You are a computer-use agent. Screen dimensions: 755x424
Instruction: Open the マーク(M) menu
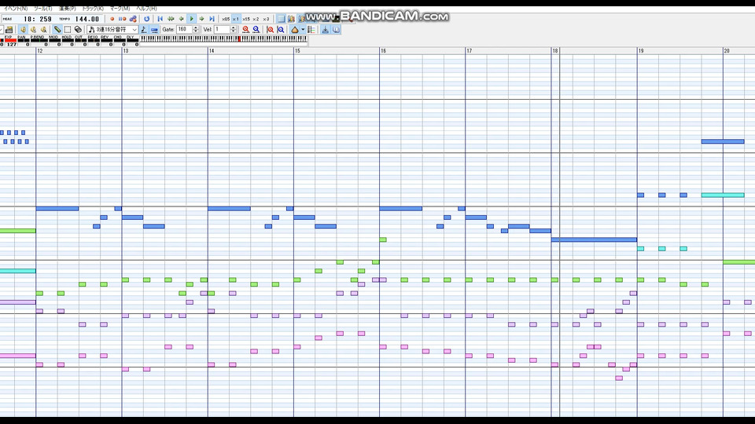coord(120,9)
